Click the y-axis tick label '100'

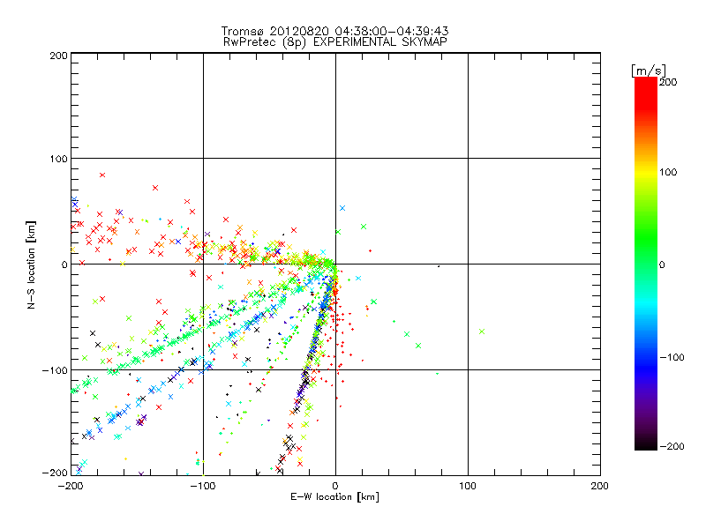click(56, 159)
